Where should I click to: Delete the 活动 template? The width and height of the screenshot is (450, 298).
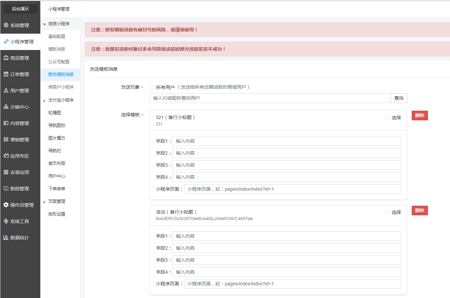coord(420,211)
